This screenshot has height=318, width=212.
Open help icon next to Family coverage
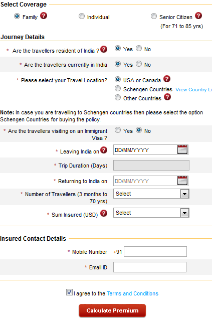[44, 16]
